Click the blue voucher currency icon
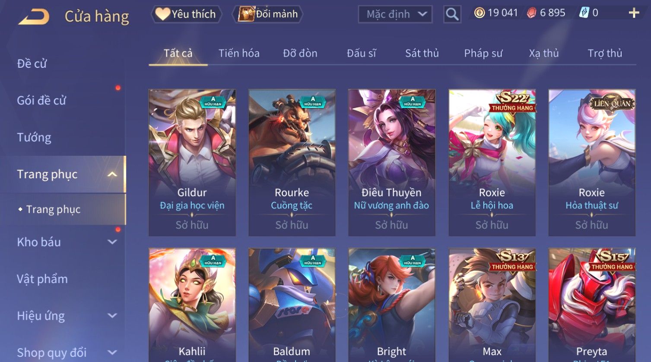 (584, 13)
